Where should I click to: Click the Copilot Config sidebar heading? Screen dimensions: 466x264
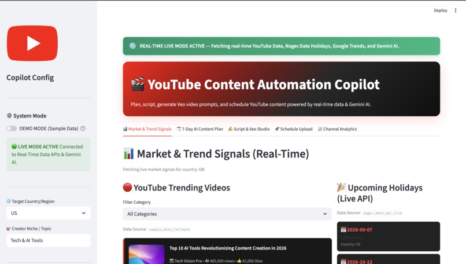[x=30, y=78]
